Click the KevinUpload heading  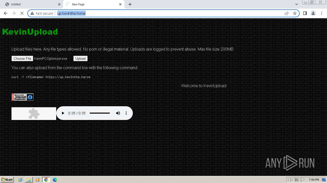pyautogui.click(x=30, y=32)
